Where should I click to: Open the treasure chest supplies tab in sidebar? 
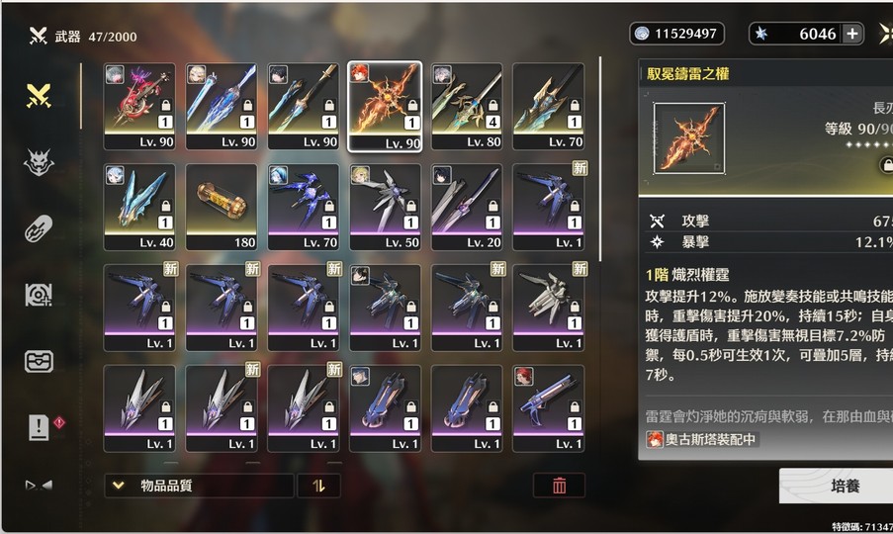(39, 362)
